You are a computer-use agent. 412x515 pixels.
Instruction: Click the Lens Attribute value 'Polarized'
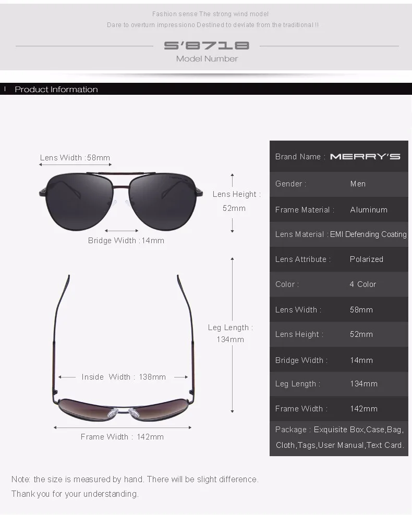pyautogui.click(x=367, y=259)
